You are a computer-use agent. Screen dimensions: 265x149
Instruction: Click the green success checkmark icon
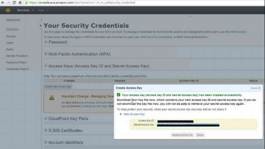point(118,95)
